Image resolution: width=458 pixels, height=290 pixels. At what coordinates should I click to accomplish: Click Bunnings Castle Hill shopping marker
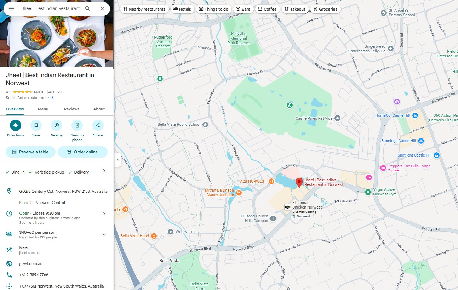click(421, 141)
